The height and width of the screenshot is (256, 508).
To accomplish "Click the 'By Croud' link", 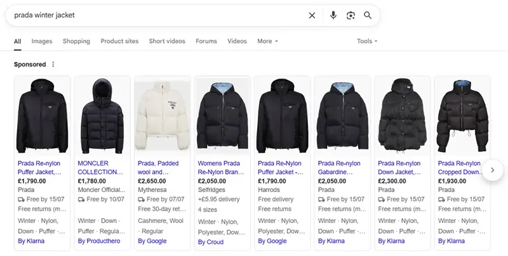I will point(211,242).
